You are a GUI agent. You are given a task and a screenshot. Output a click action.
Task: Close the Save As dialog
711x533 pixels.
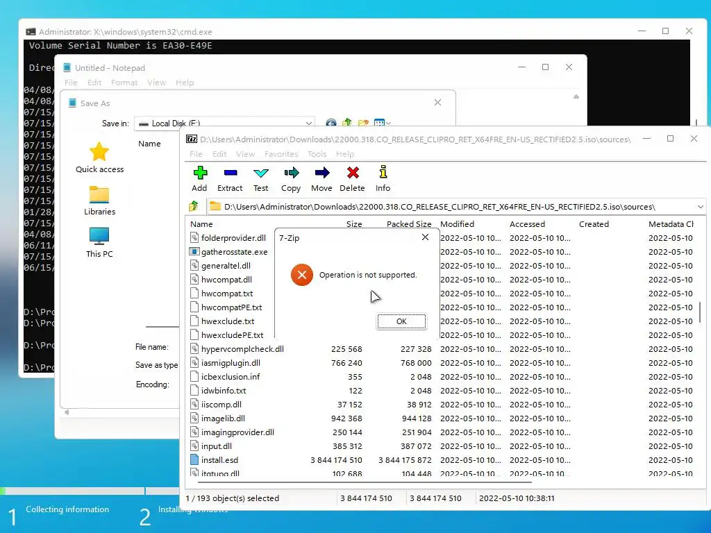click(437, 103)
